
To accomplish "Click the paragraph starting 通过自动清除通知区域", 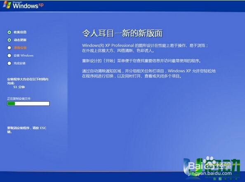I will click(x=149, y=74).
